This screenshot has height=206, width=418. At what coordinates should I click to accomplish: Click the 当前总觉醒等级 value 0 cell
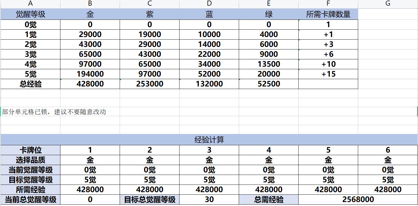(90, 199)
